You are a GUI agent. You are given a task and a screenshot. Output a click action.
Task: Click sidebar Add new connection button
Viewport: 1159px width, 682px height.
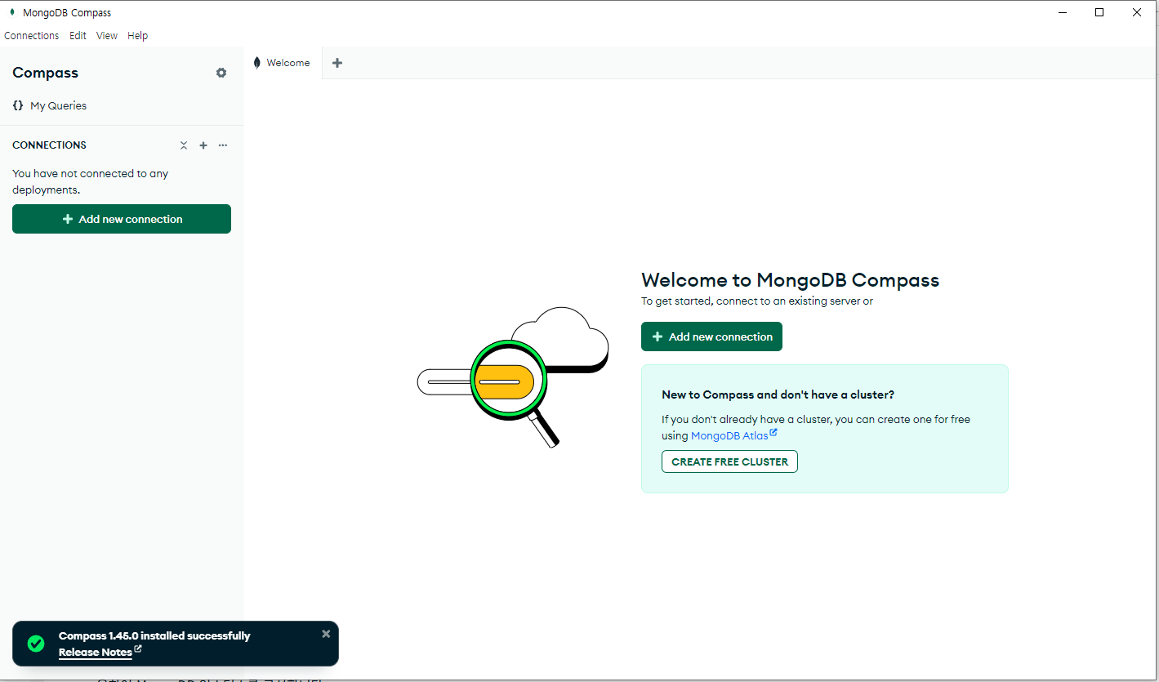coord(122,219)
